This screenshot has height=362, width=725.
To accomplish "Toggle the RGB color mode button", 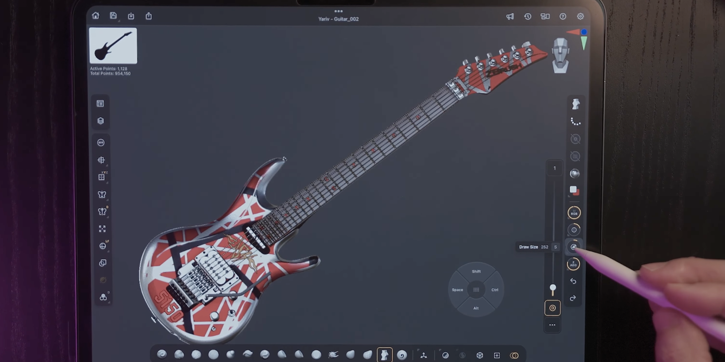I will pyautogui.click(x=574, y=213).
